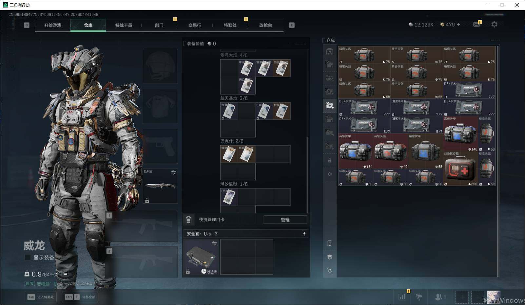The width and height of the screenshot is (525, 305).
Task: Open the 交易行 tab
Action: (194, 25)
